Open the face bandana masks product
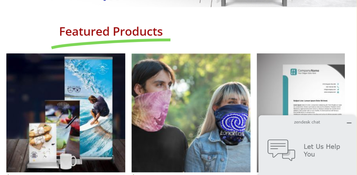Viewport: 357px width, 175px height. [191, 113]
